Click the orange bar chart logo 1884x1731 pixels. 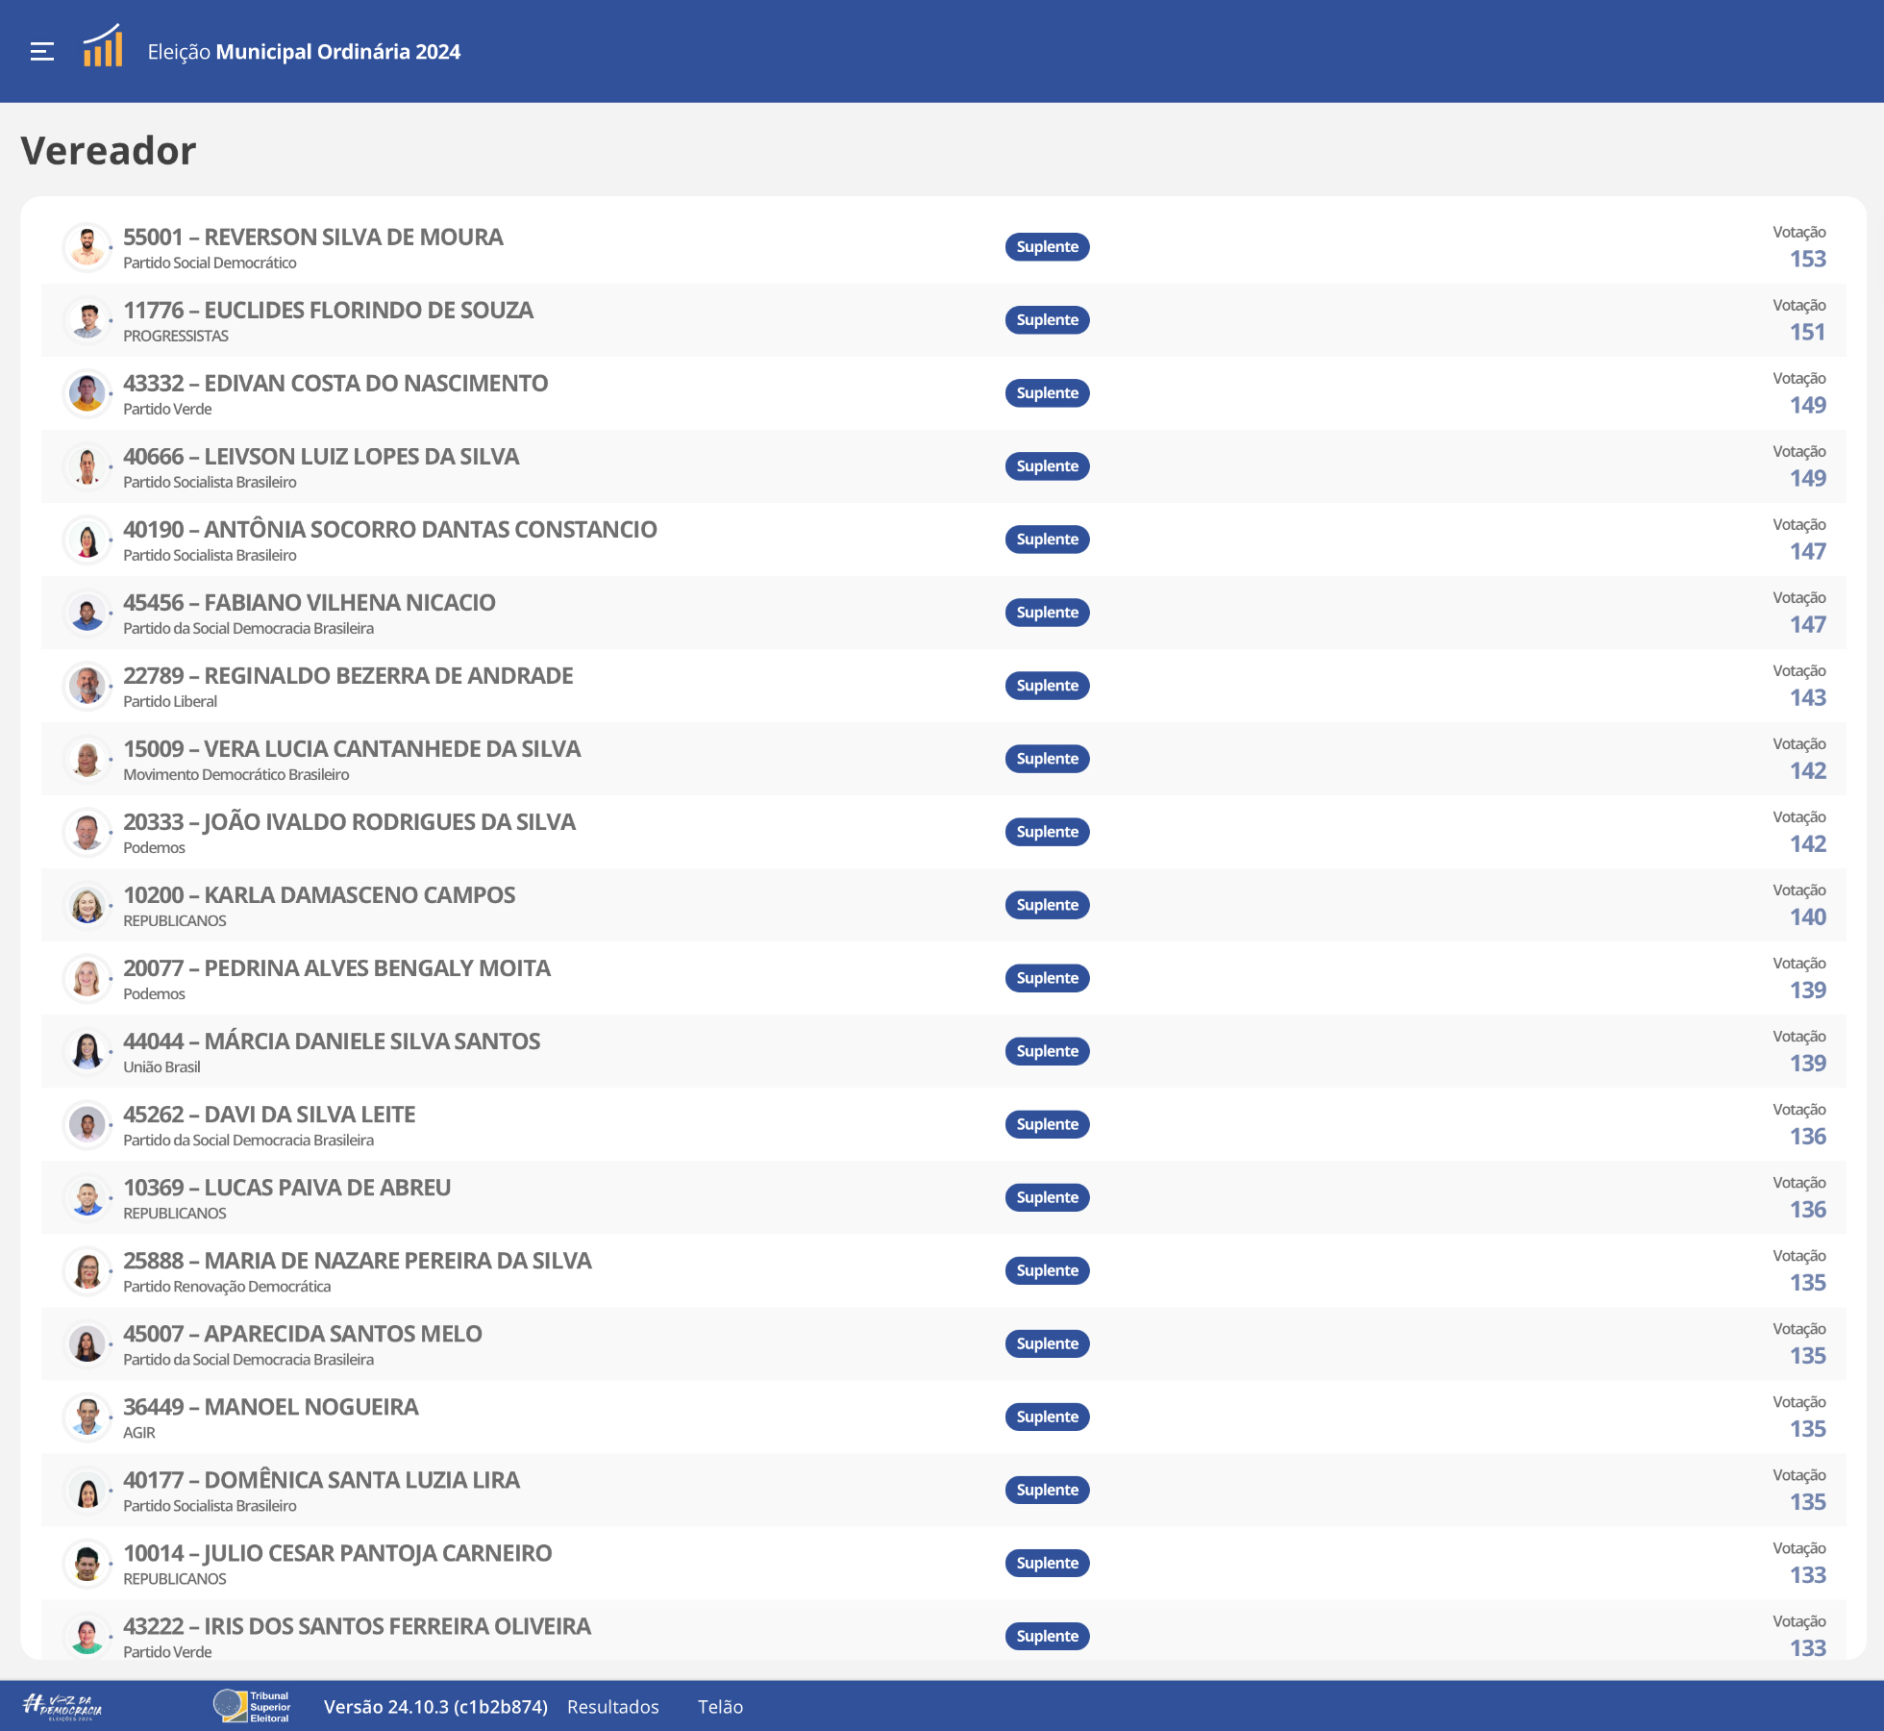tap(103, 46)
